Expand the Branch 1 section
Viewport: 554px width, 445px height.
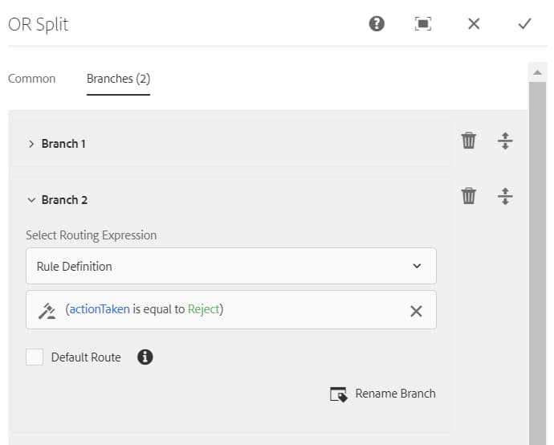pos(31,144)
